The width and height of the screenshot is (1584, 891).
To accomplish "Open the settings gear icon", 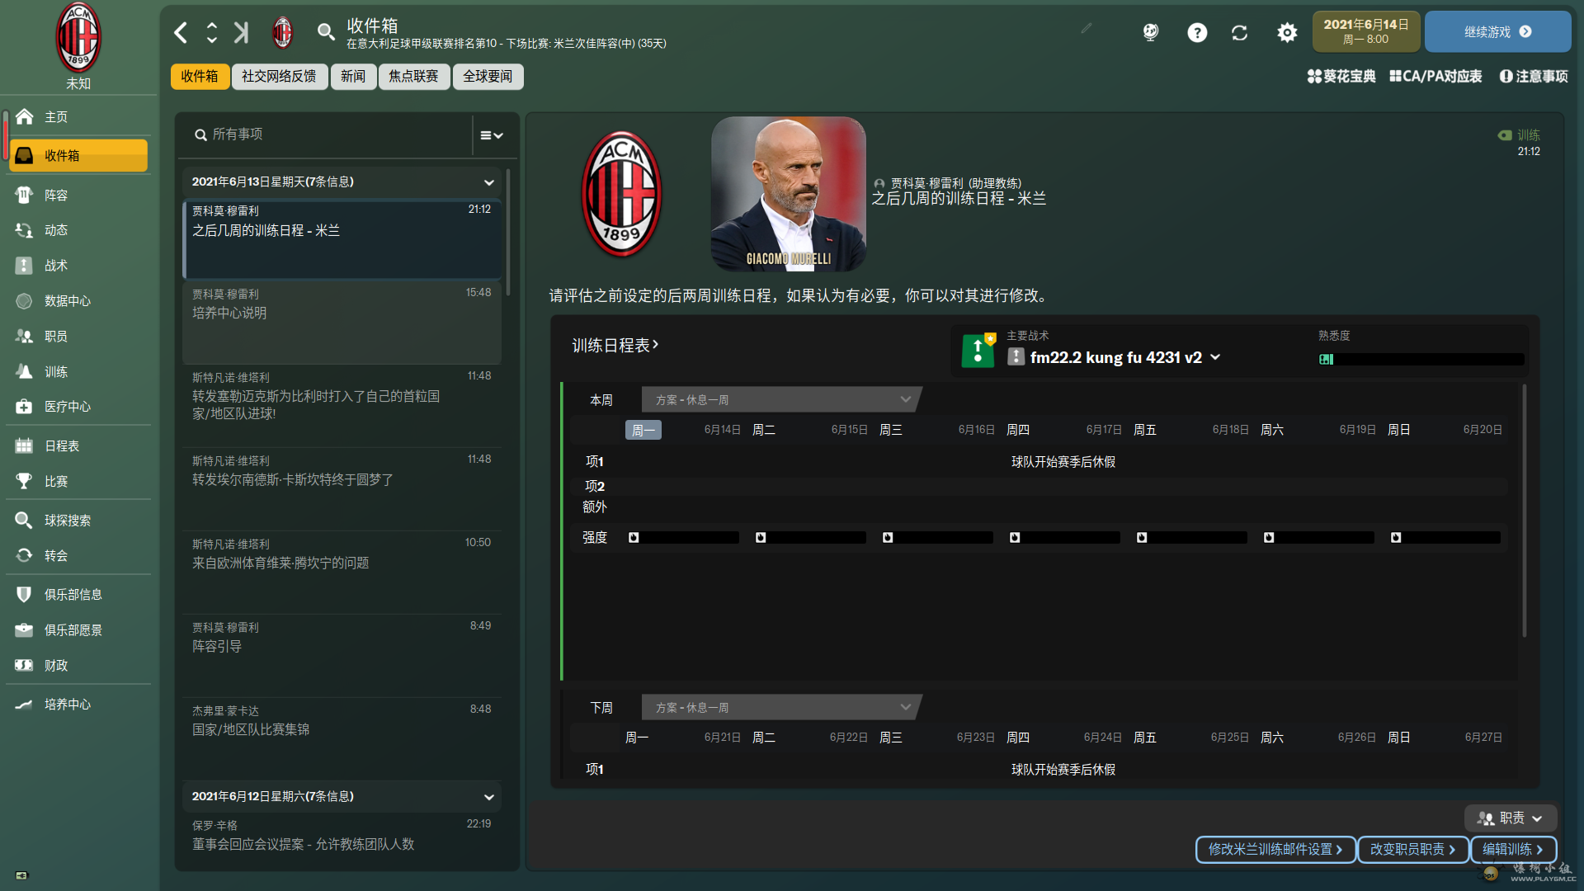I will (1287, 33).
